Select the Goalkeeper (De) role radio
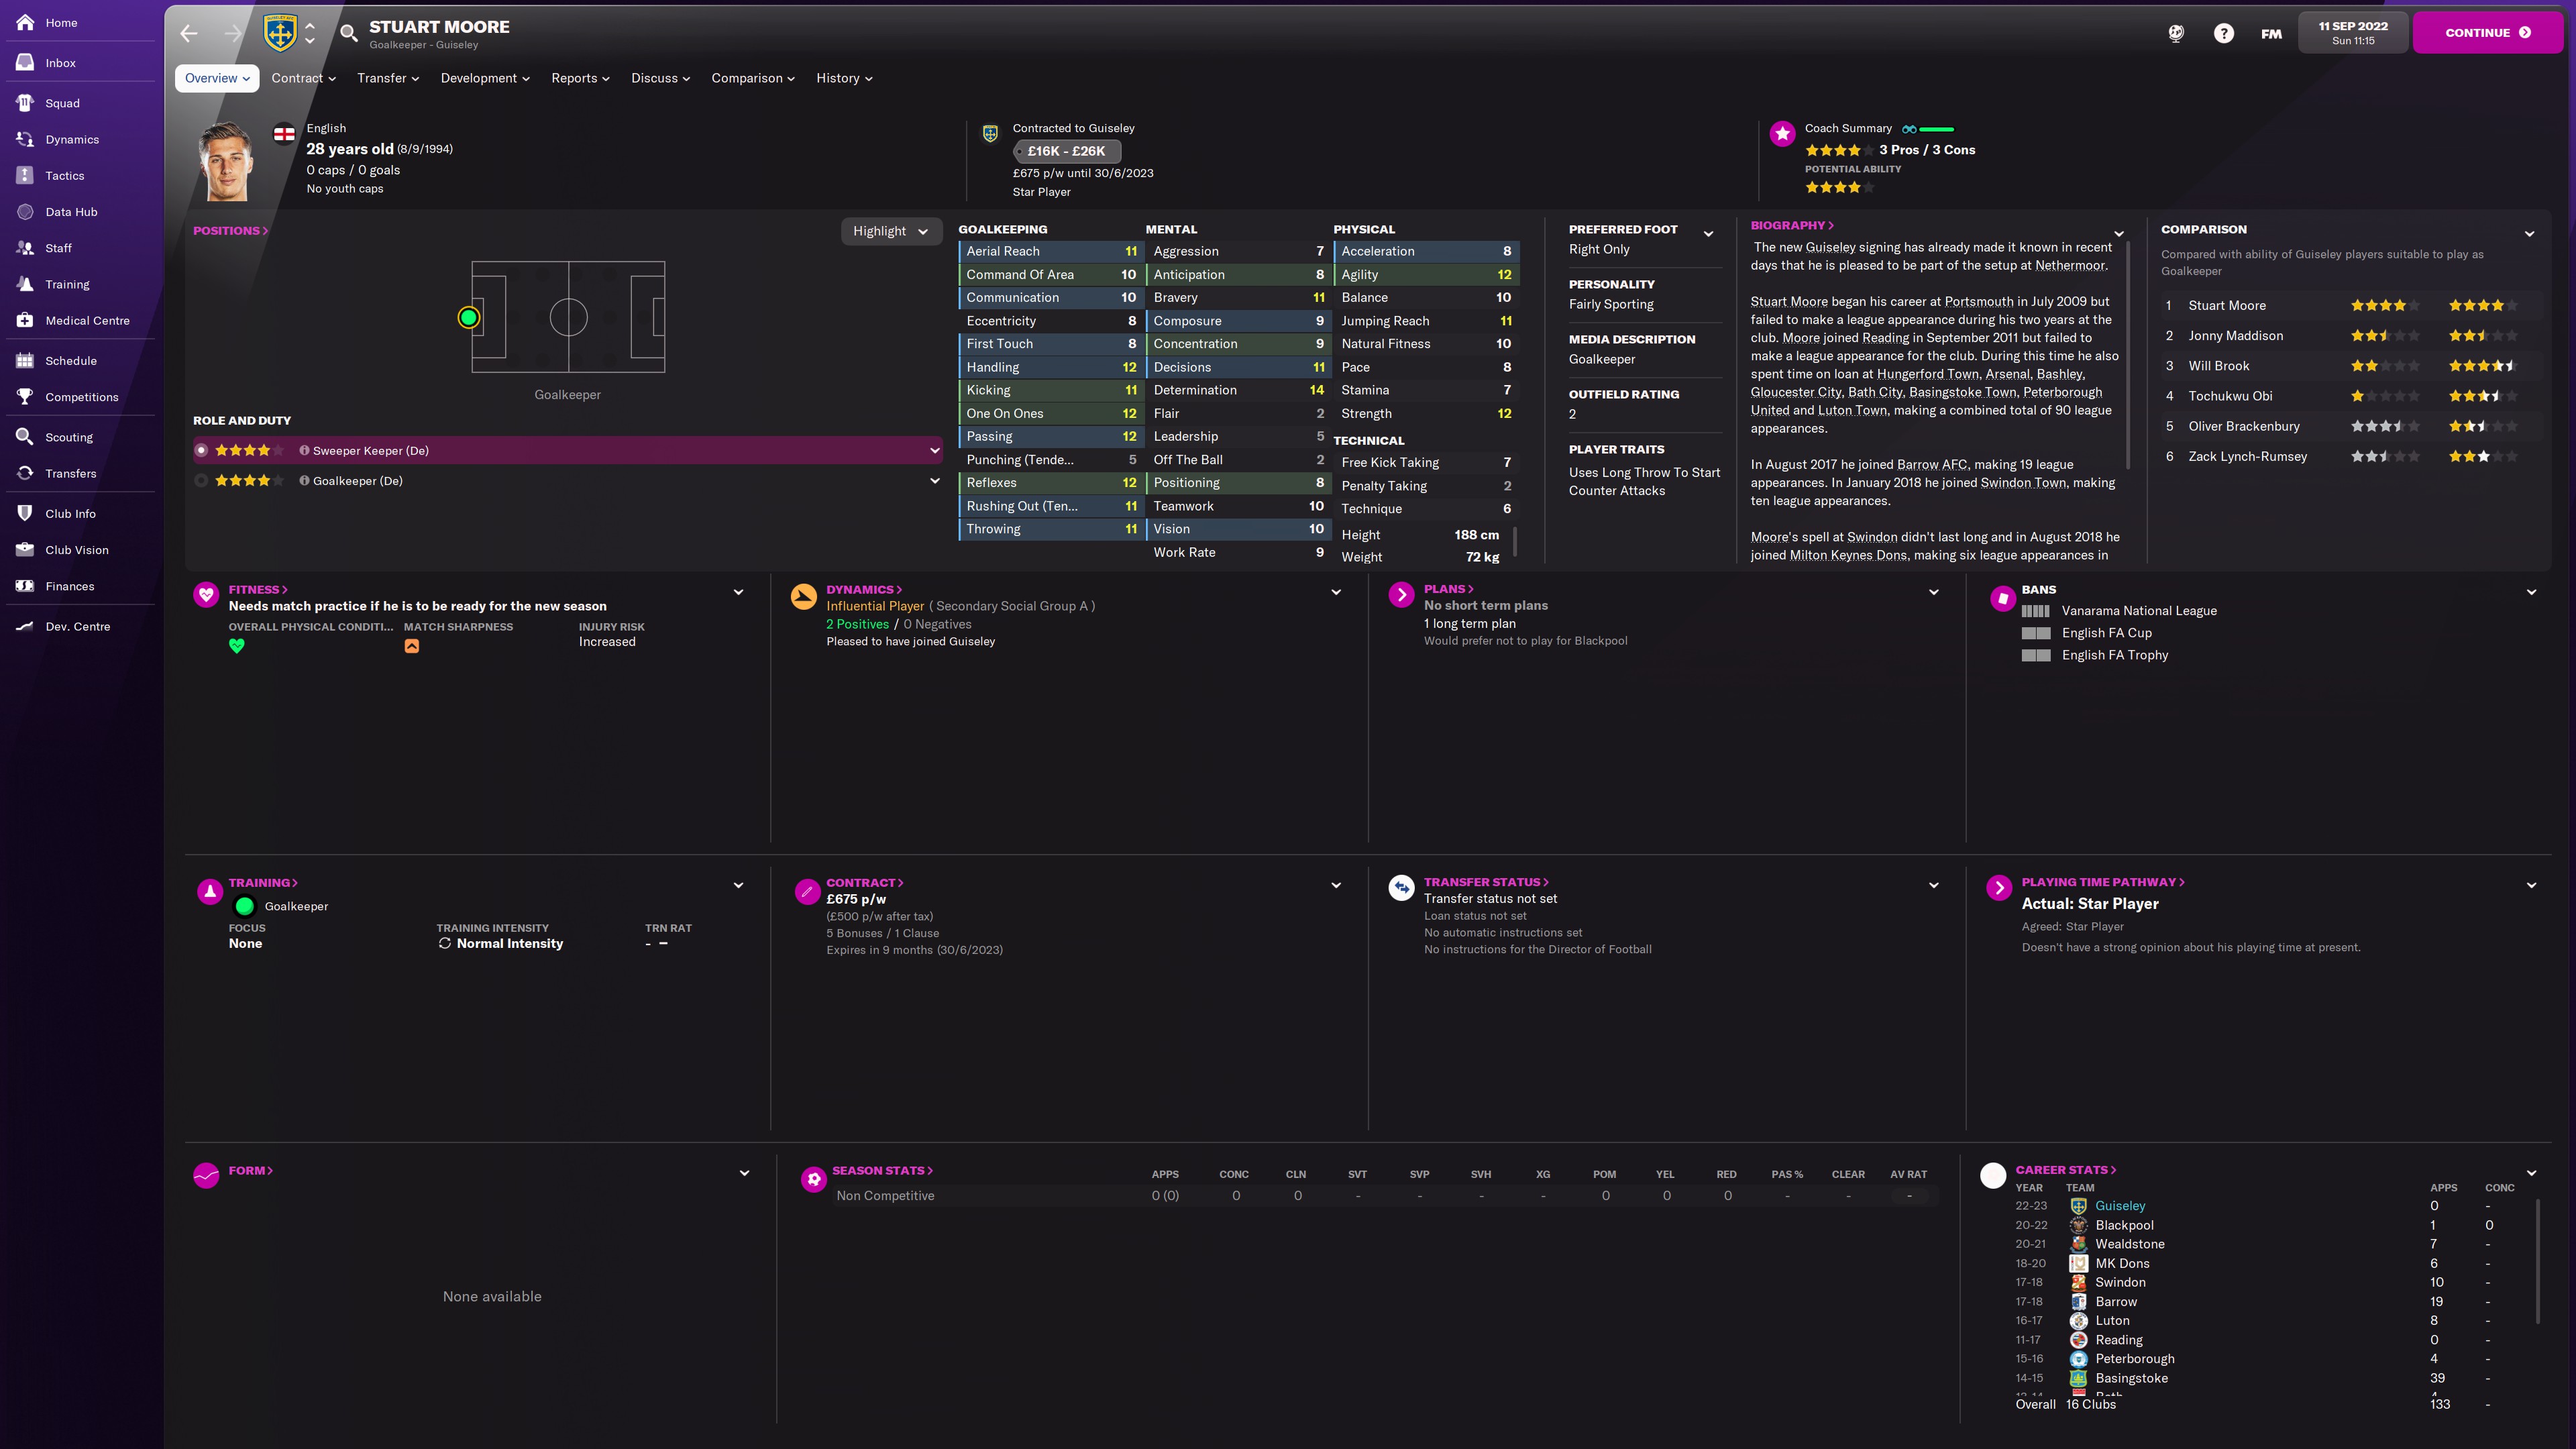This screenshot has height=1449, width=2576. tap(202, 481)
